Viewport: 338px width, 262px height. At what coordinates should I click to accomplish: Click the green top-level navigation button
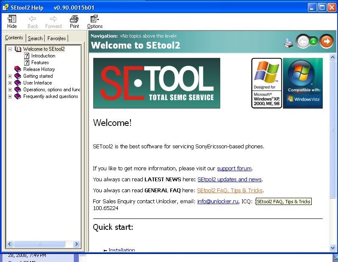point(313,41)
